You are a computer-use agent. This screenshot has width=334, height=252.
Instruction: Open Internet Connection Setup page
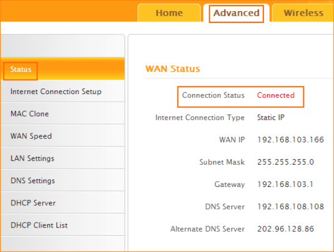coord(56,91)
